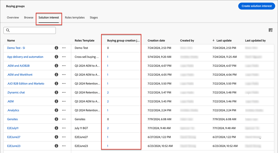This screenshot has height=153, width=278.
Task: Open more actions for .Dynamic chat
Action: tap(64, 92)
